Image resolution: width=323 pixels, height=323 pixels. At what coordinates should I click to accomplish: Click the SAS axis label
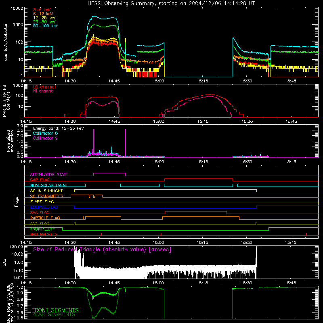4,262
